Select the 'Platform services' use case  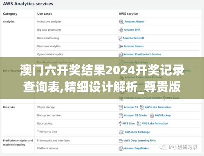[48, 148]
